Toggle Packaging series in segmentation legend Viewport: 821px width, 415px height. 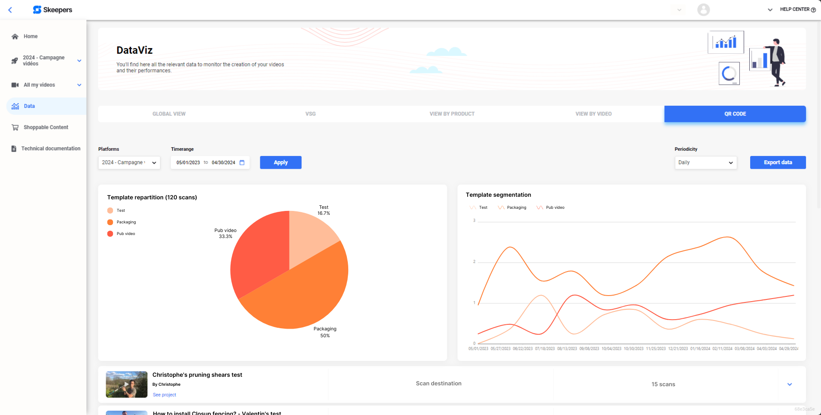[x=512, y=207]
